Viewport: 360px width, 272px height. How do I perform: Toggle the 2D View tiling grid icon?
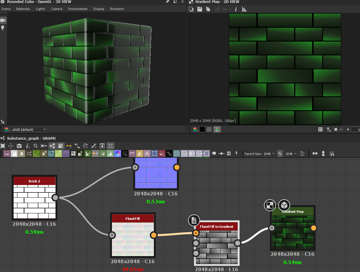(x=320, y=129)
